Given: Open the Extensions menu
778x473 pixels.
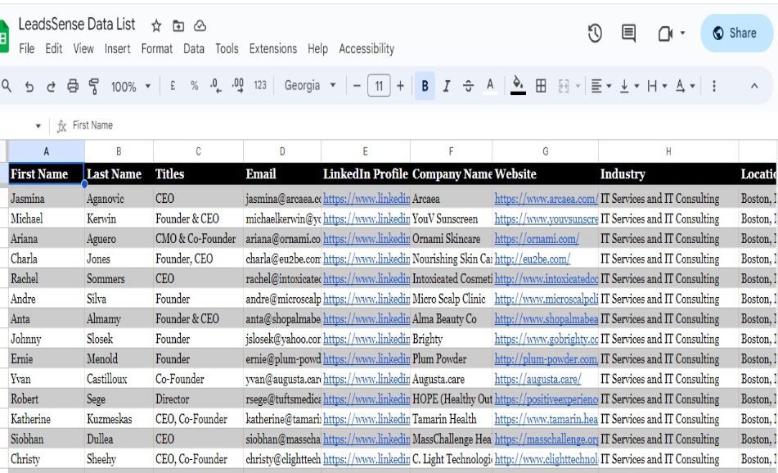Looking at the screenshot, I should click(x=272, y=48).
